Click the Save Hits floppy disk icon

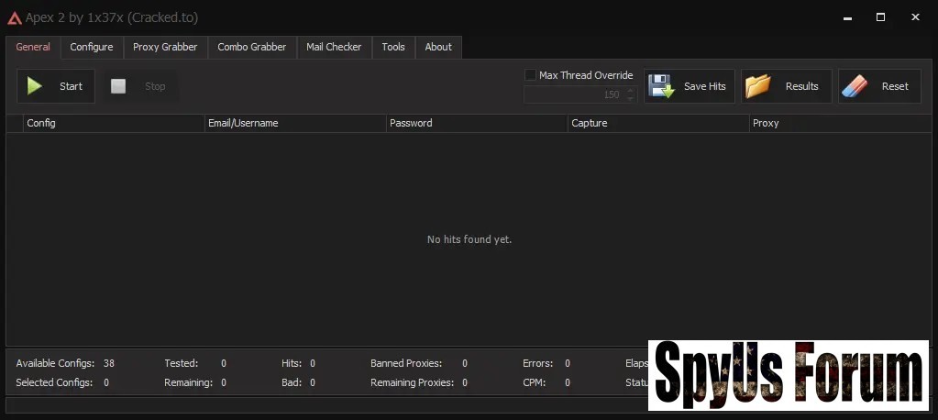click(x=662, y=86)
